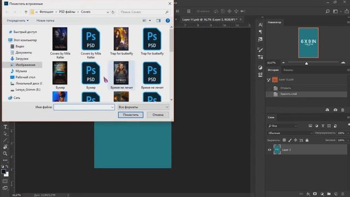Switch to the Channels panel tab

pos(288,70)
